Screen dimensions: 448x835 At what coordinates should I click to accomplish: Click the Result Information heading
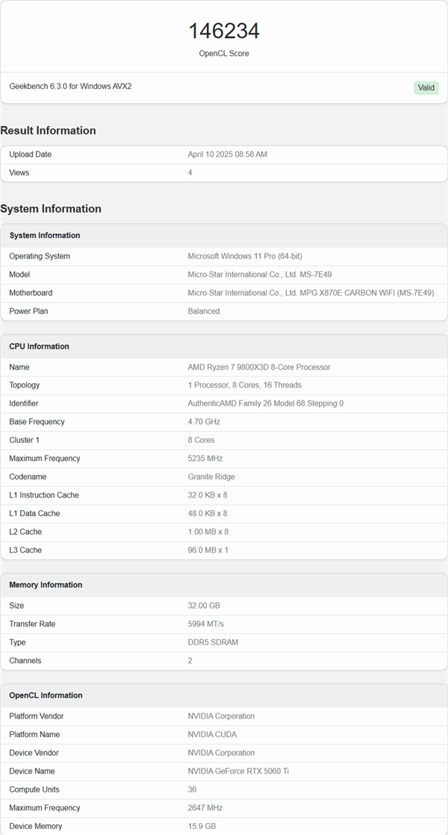pyautogui.click(x=48, y=131)
